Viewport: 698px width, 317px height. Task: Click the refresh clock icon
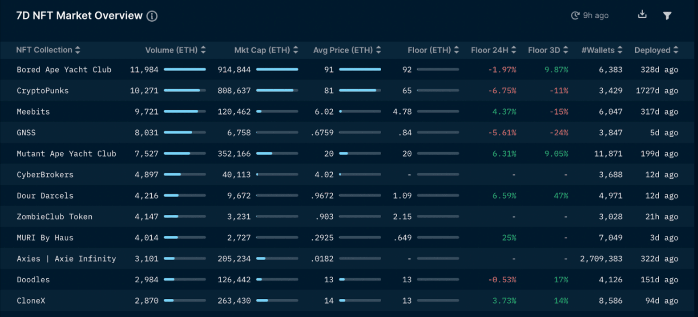575,16
